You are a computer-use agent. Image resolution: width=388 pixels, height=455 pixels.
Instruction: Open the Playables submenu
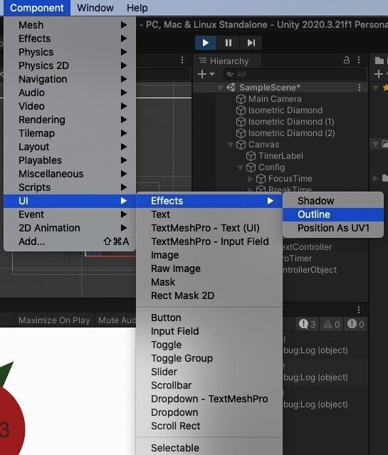[70, 160]
